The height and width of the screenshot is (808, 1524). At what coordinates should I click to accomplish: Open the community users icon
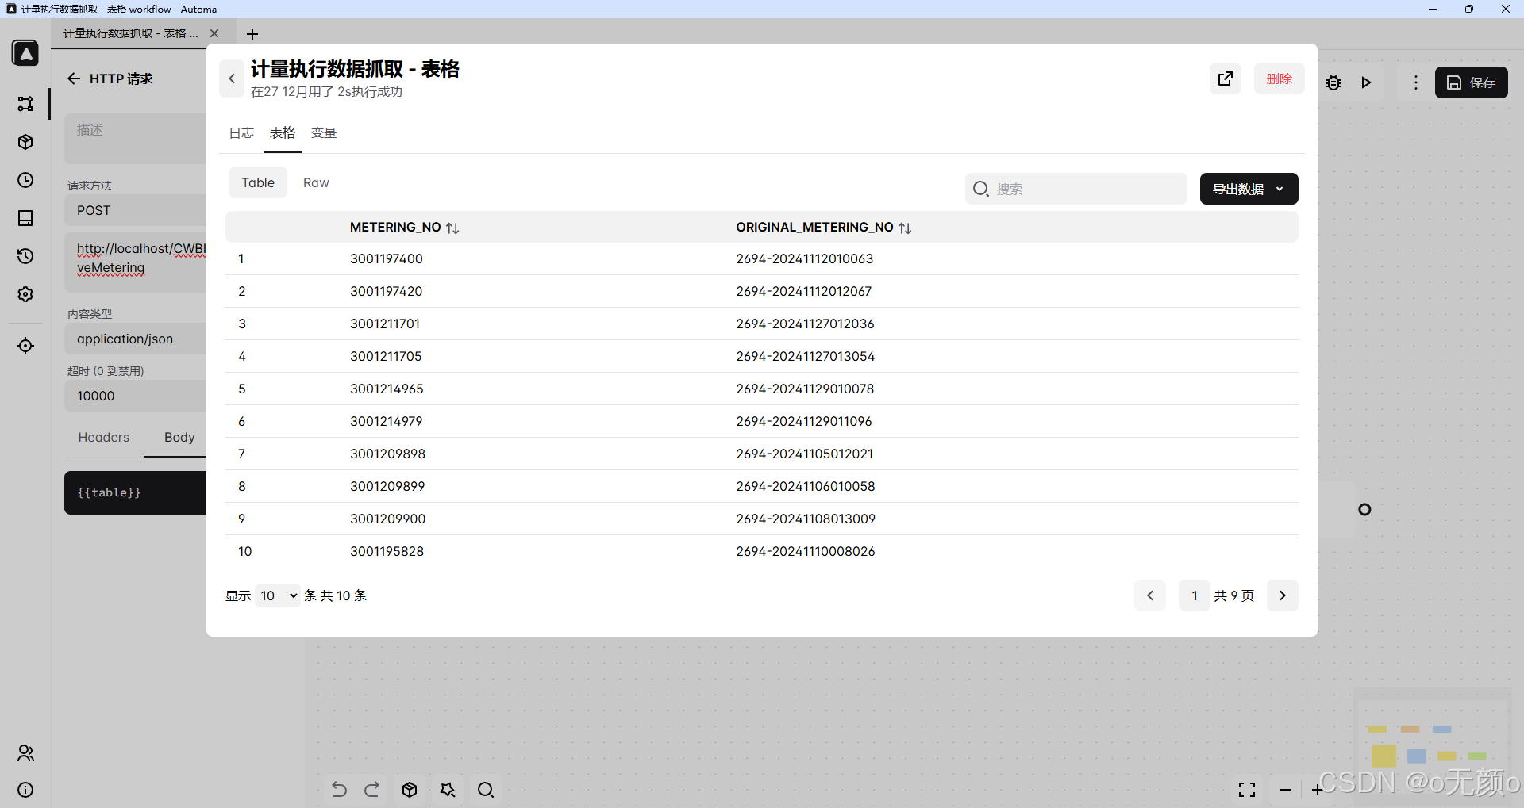[25, 753]
